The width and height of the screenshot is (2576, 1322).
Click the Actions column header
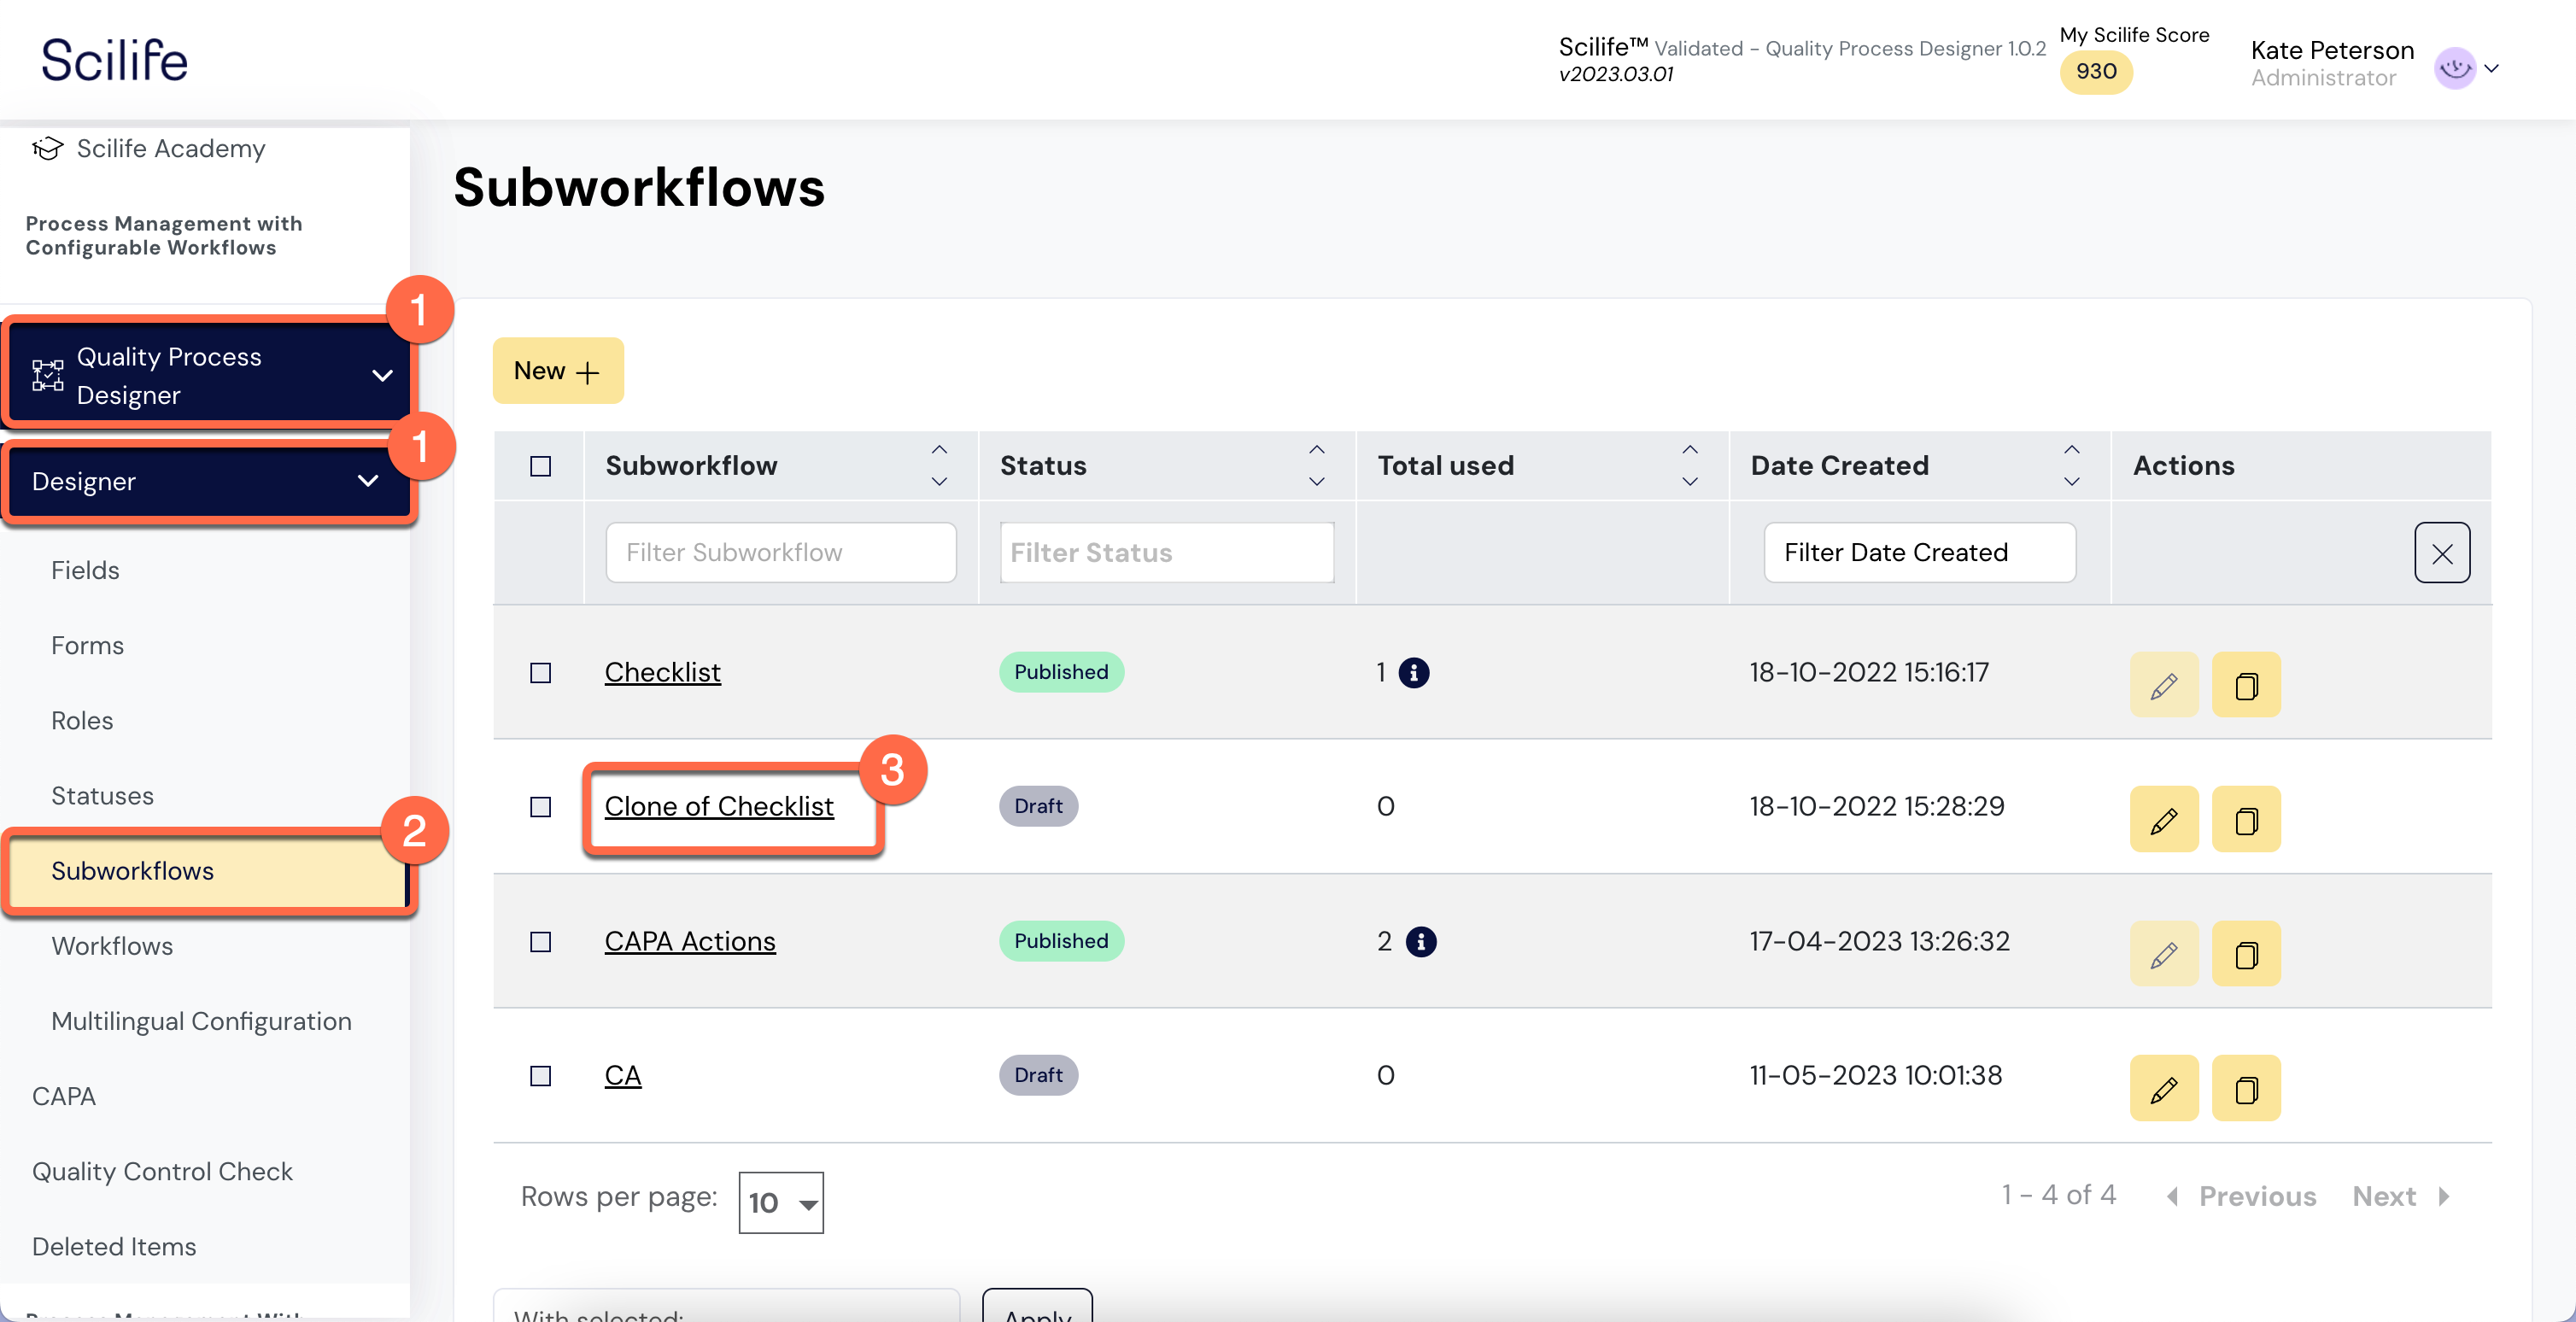(x=2183, y=465)
